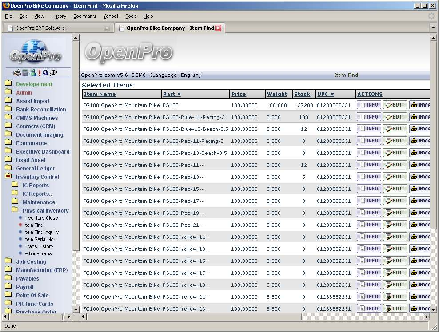Close the Item Find browser tab
Screen dimensions: 439x332
pos(218,28)
